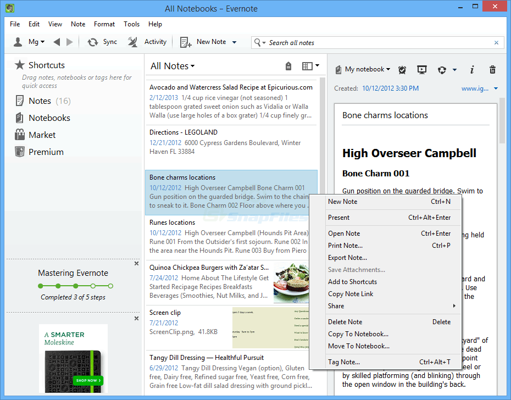Expand the source URL dropdown arrow

496,88
